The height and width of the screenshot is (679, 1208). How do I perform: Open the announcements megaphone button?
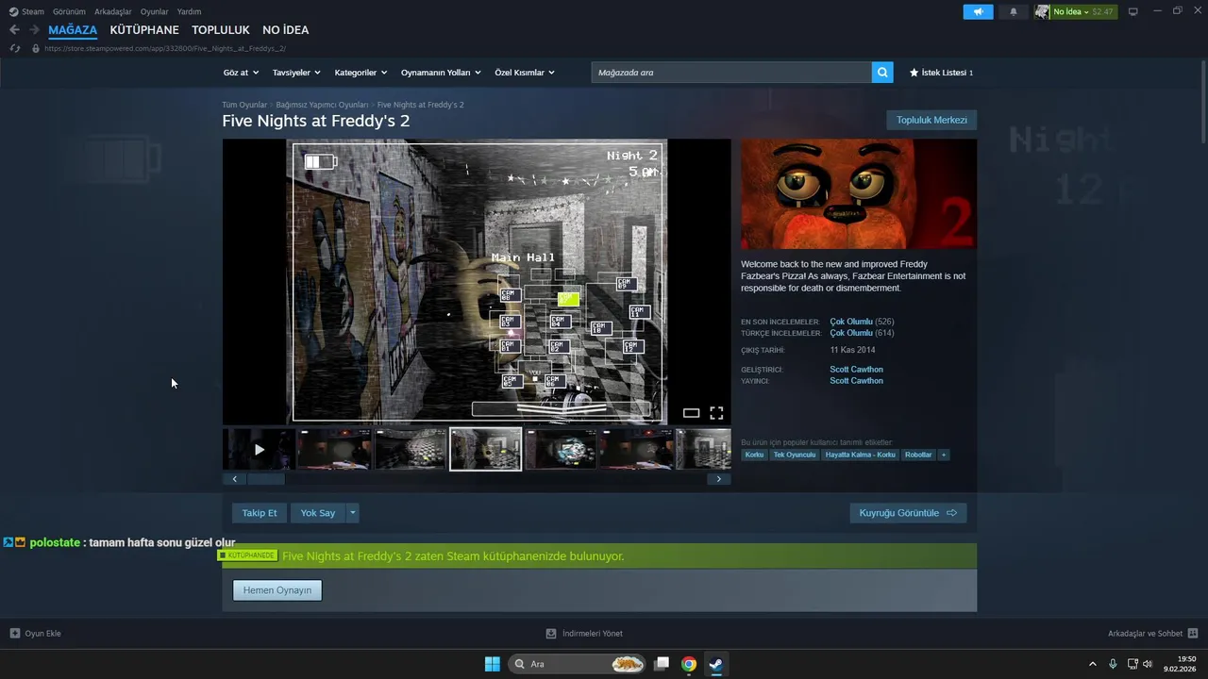[978, 11]
